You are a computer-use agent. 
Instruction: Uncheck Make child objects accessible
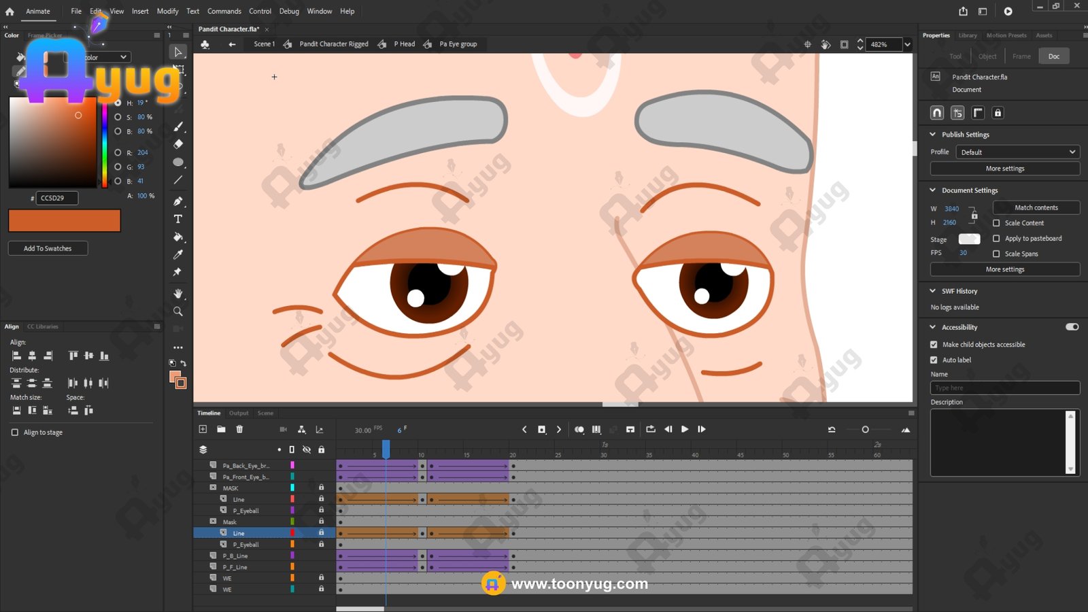[x=934, y=345]
